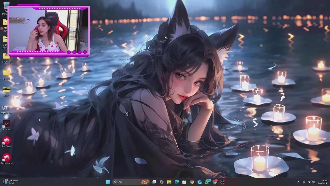Select the OYUNLAR folder on desktop

pyautogui.click(x=6, y=57)
